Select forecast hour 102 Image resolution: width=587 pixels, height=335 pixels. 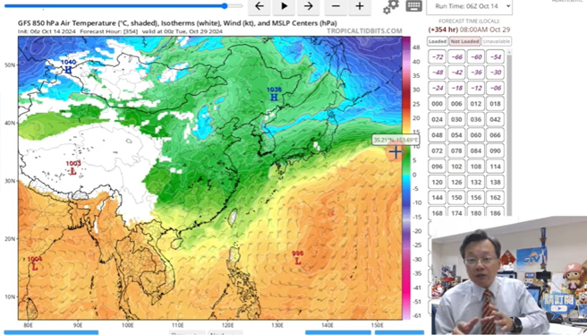click(x=456, y=167)
